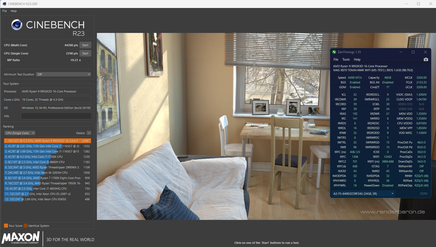This screenshot has width=436, height=247.
Task: Click the MP Ratio value 19.23 x
Action: (x=76, y=60)
